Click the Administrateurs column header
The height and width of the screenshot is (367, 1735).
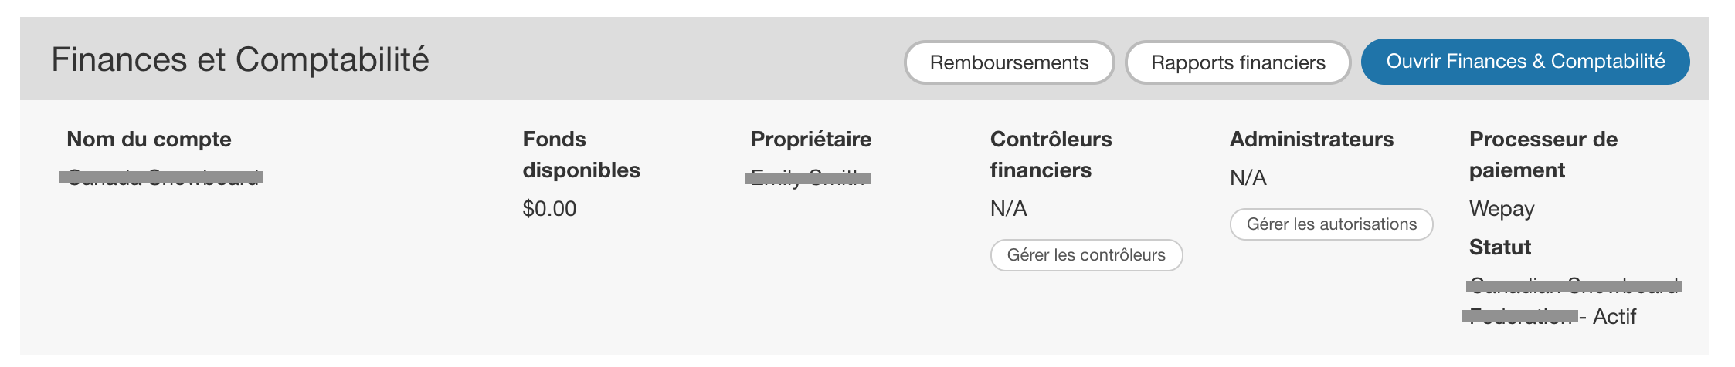tap(1311, 140)
